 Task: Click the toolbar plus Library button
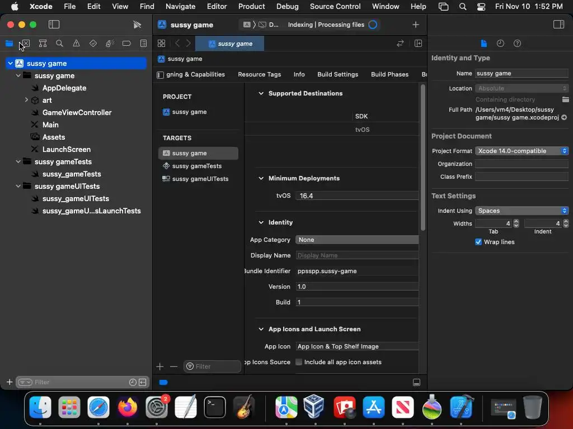(416, 25)
